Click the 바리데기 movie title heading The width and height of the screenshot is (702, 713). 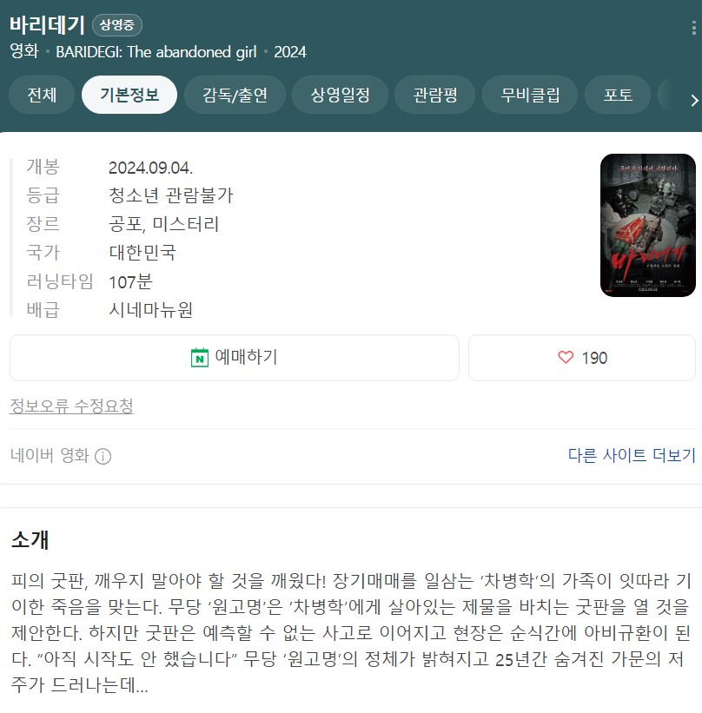47,24
